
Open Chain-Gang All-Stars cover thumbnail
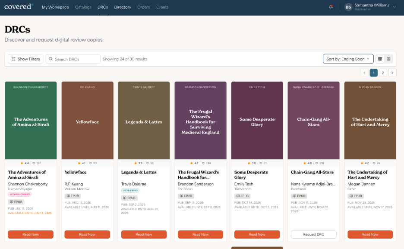tap(313, 121)
